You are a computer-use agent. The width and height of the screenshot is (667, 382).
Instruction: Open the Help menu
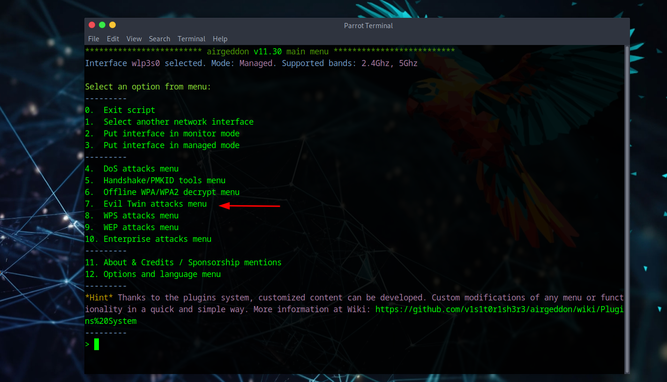[220, 39]
